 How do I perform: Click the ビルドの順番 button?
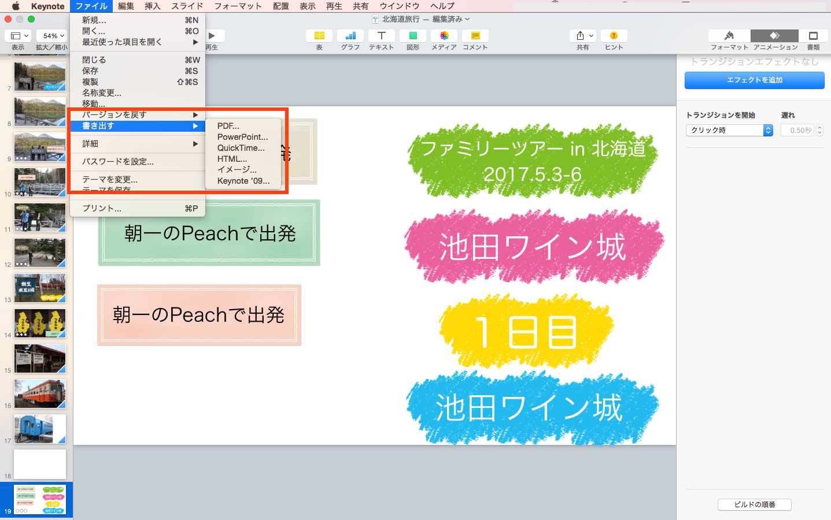pos(755,504)
